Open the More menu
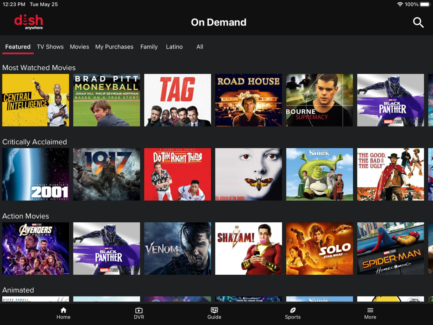The width and height of the screenshot is (433, 325). click(370, 313)
